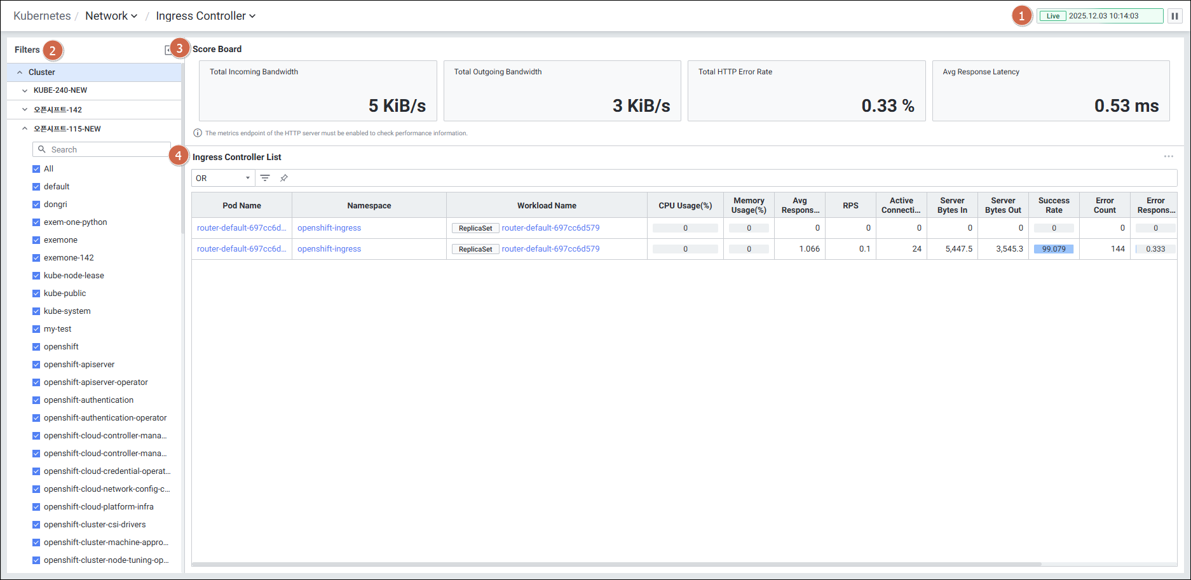The height and width of the screenshot is (580, 1191).
Task: Collapse the Filters side panel
Action: pos(168,50)
